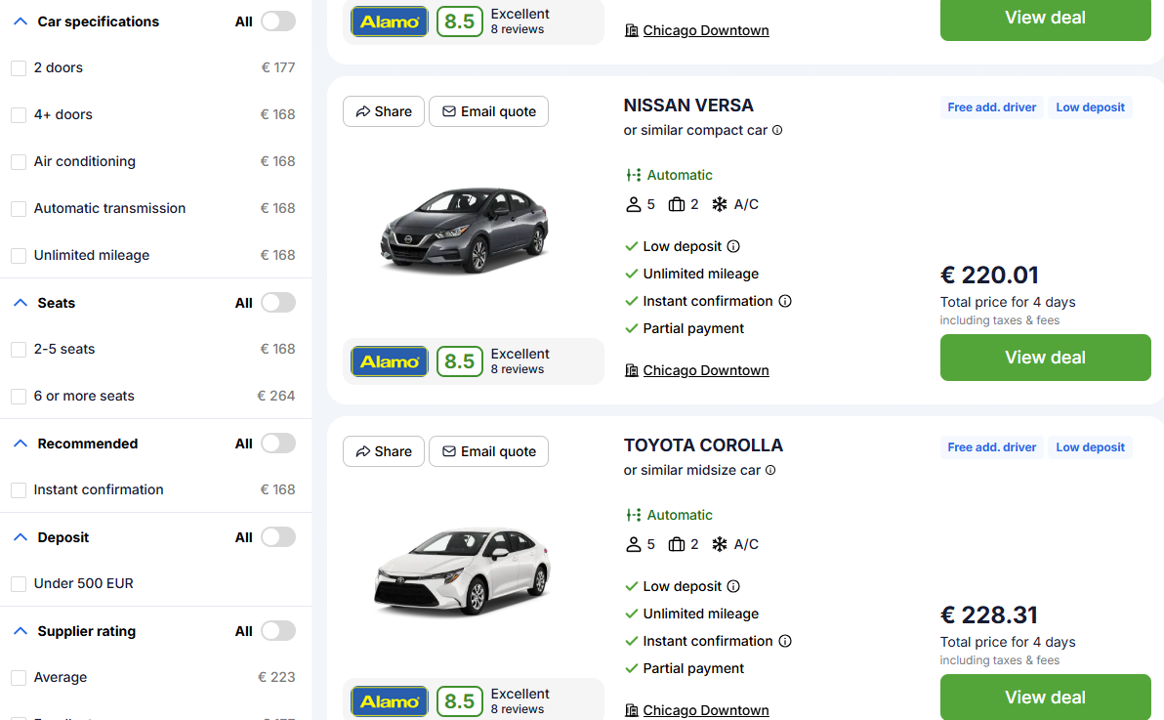Open Chicago Downtown location for Nissan Versa
The height and width of the screenshot is (720, 1164).
pos(705,371)
